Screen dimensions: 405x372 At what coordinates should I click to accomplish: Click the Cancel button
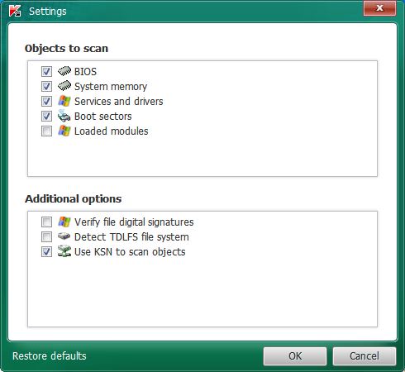tap(364, 356)
